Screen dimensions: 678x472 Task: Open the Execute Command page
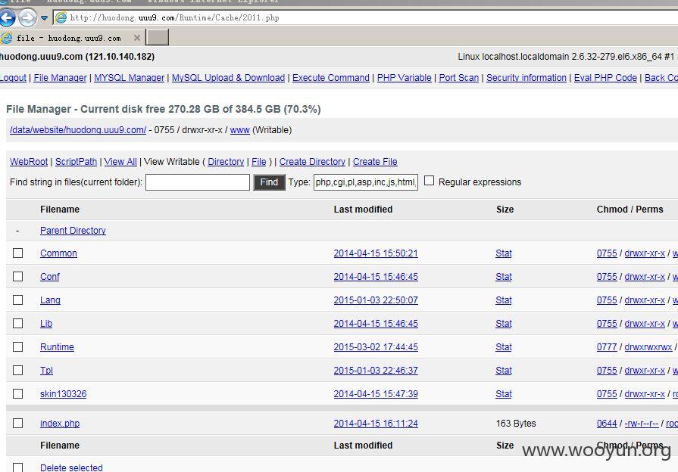pyautogui.click(x=331, y=78)
